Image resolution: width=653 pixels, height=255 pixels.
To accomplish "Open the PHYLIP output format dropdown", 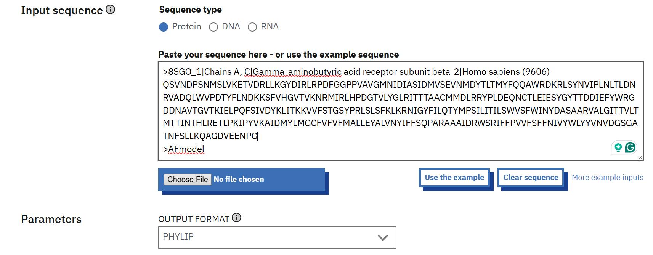I will click(277, 237).
